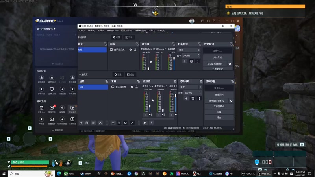Open 麦克风/Aux 2 channel three-dot menu
The image size is (315, 177).
pos(159,115)
